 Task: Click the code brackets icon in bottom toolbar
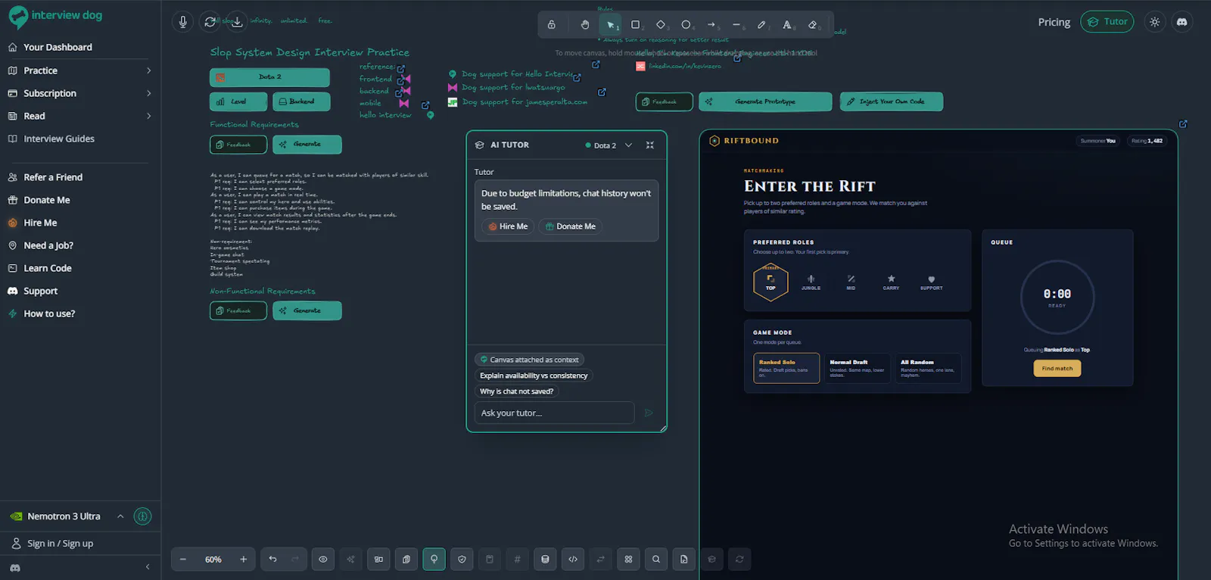coord(573,560)
